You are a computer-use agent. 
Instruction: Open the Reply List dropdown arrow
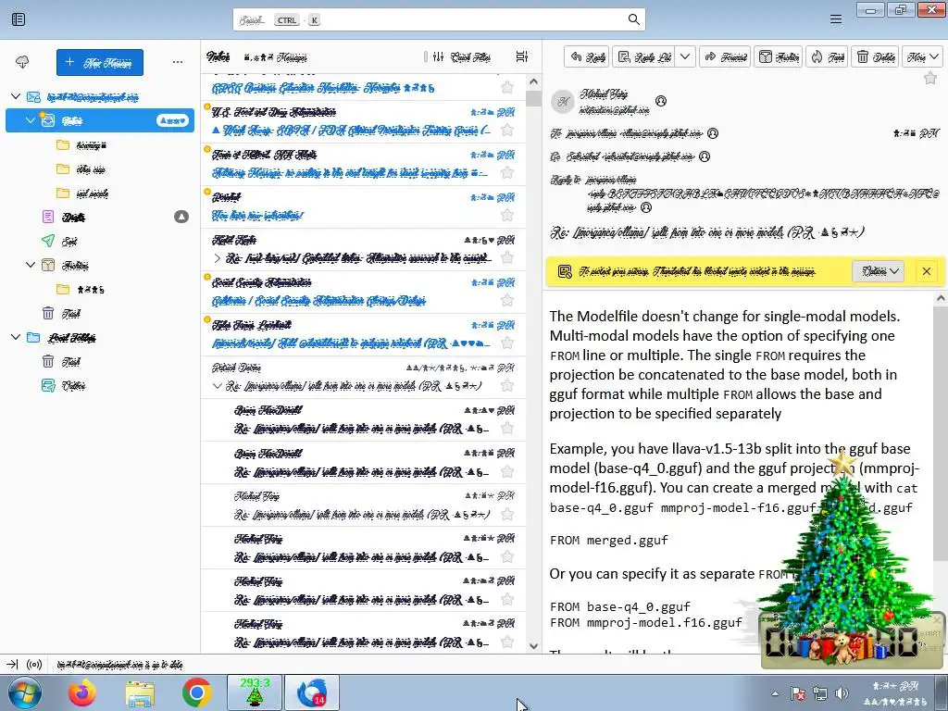tap(685, 56)
